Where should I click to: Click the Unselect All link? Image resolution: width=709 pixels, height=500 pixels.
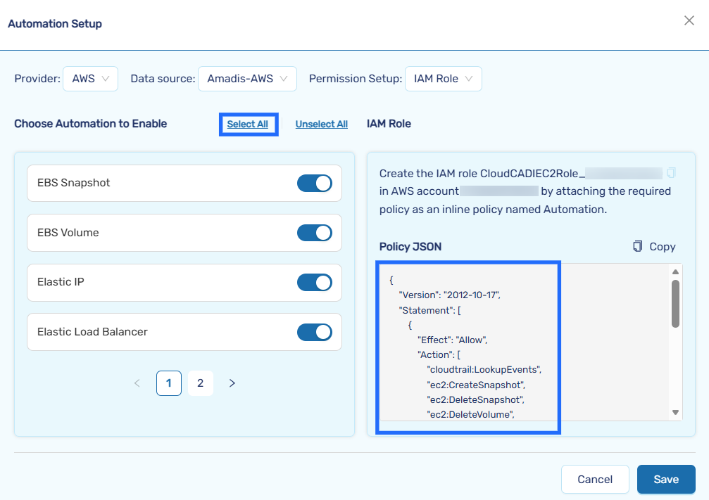point(321,124)
